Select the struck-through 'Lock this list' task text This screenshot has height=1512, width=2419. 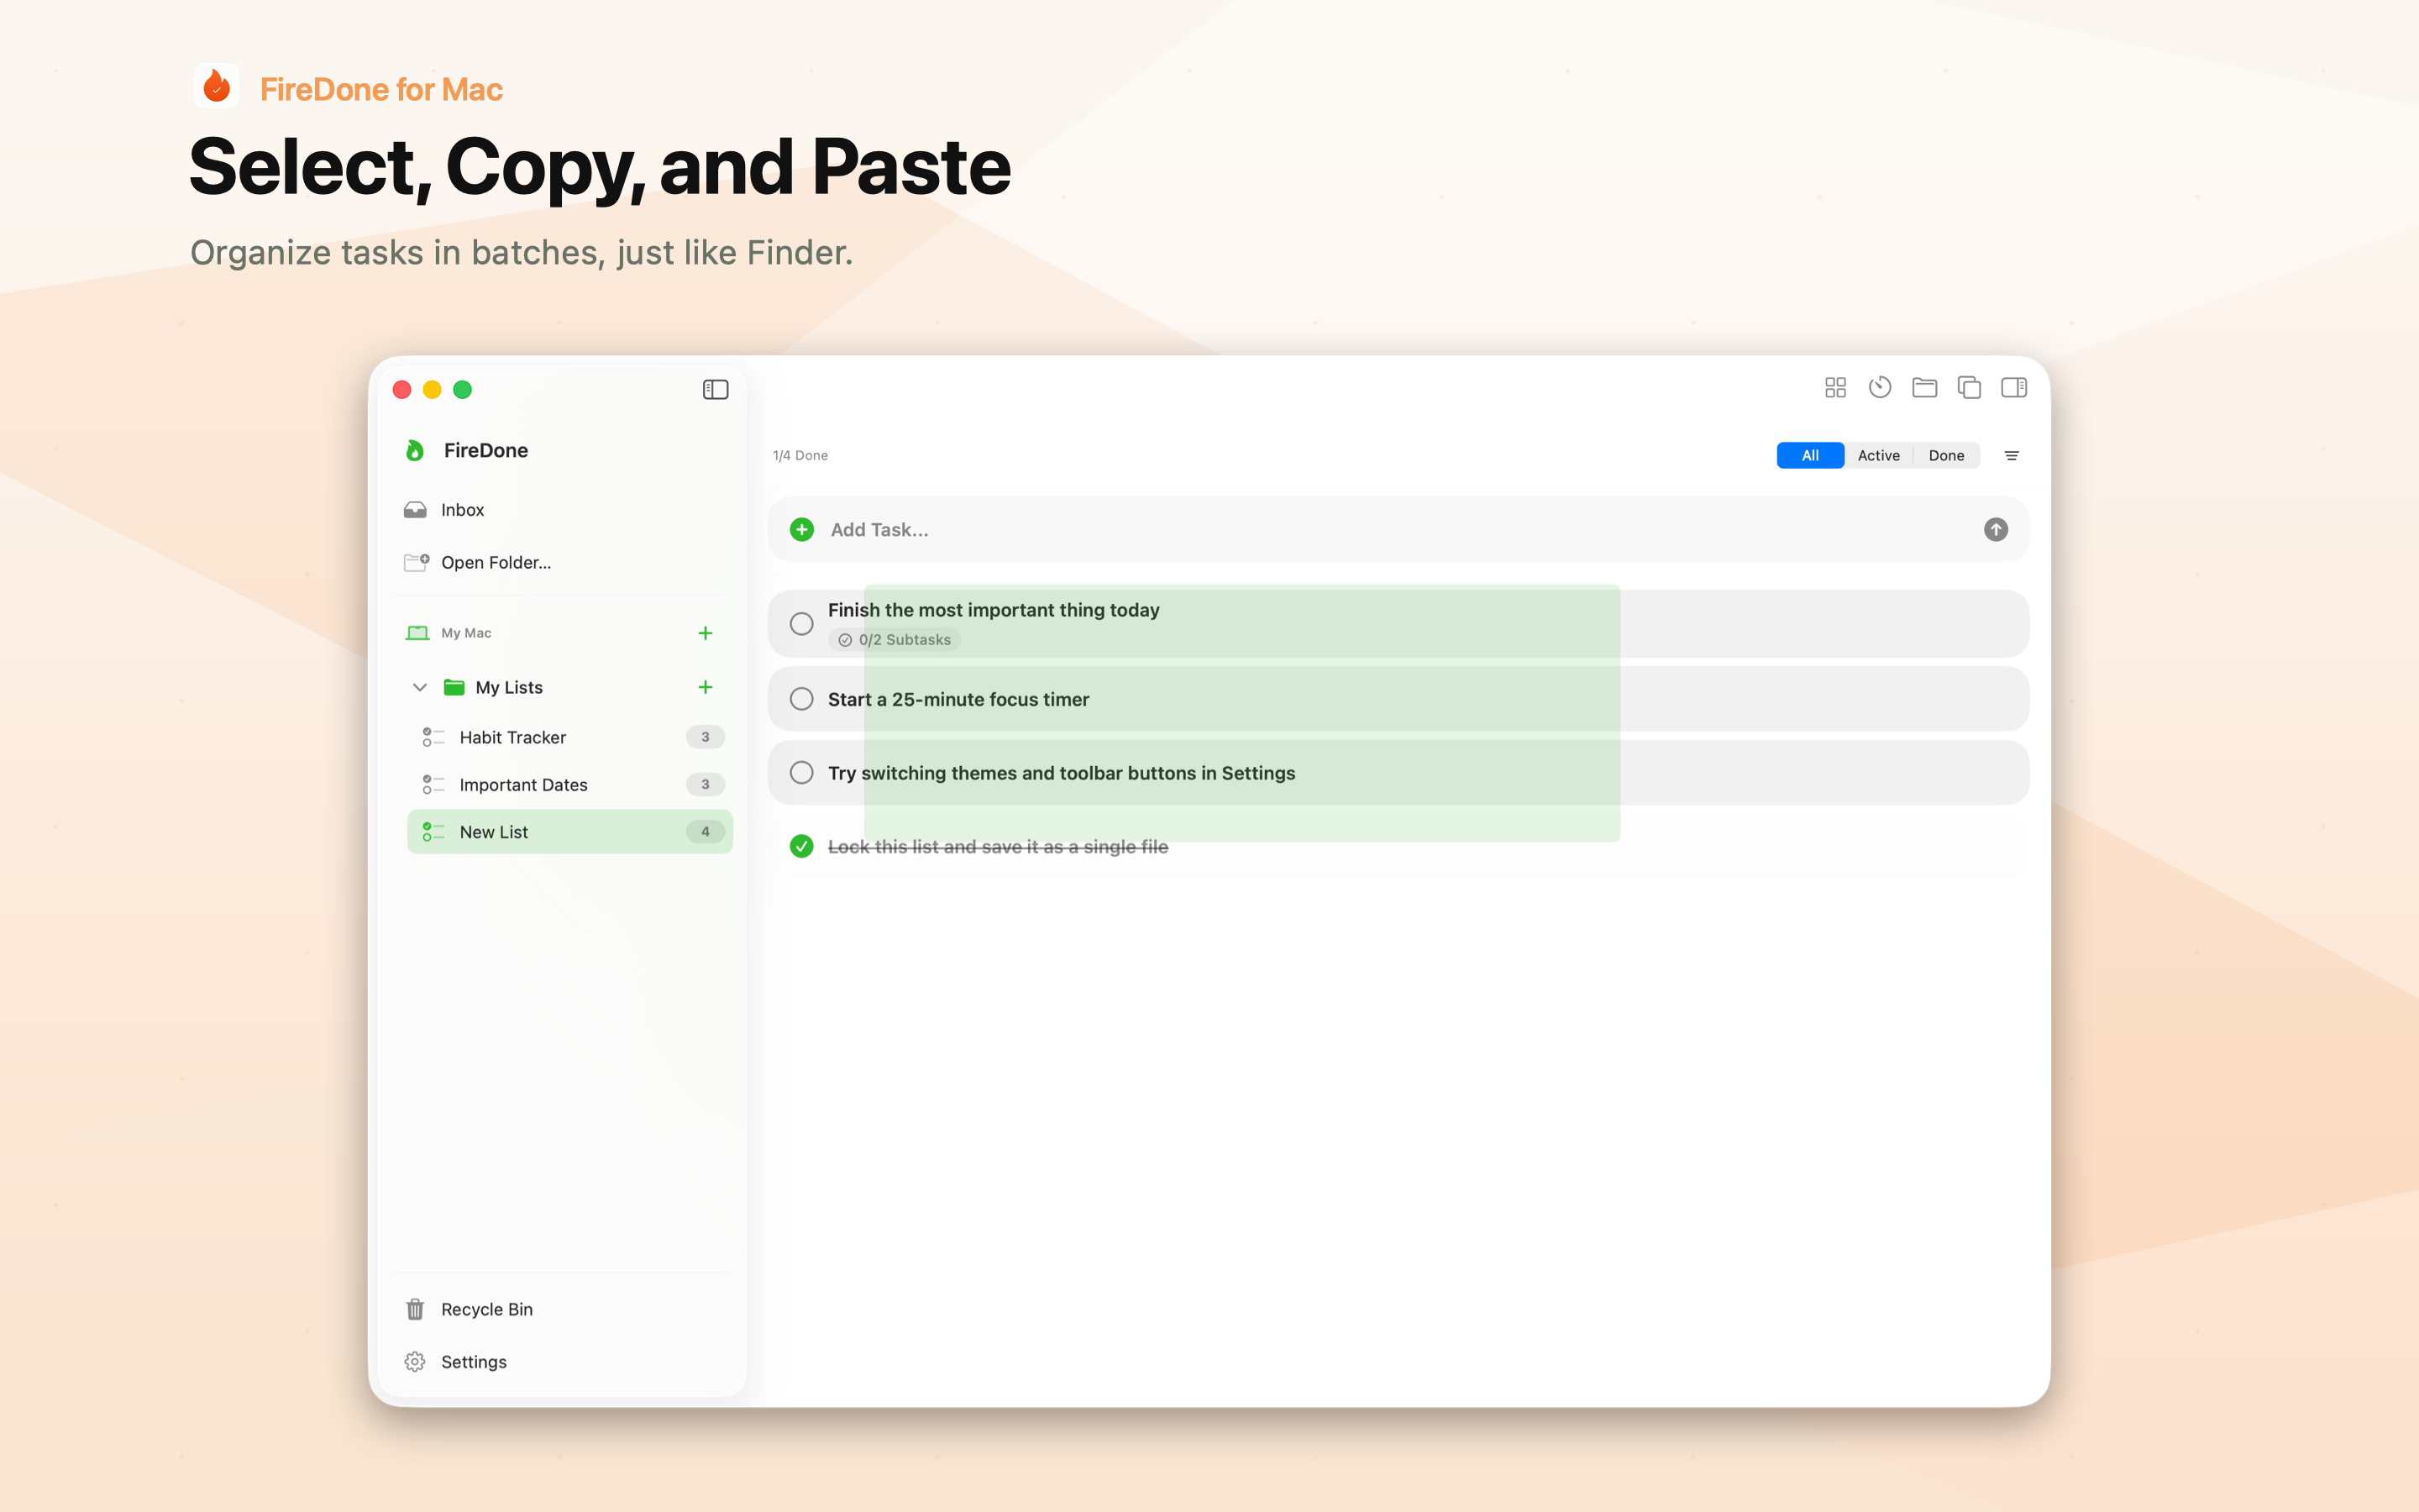pyautogui.click(x=998, y=847)
